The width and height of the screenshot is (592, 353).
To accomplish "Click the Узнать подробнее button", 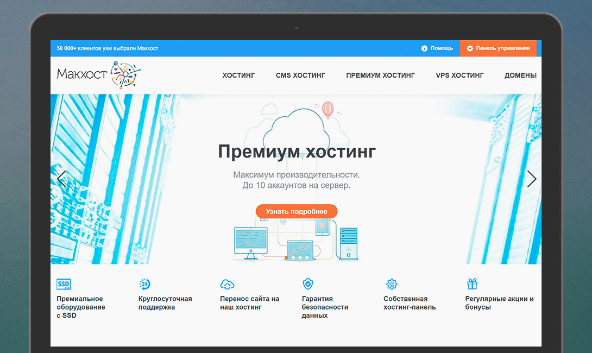I will tap(297, 211).
